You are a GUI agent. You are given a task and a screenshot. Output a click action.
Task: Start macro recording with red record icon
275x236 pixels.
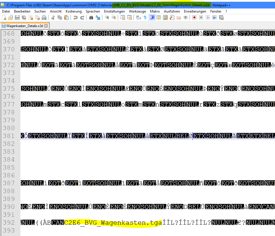point(194,18)
